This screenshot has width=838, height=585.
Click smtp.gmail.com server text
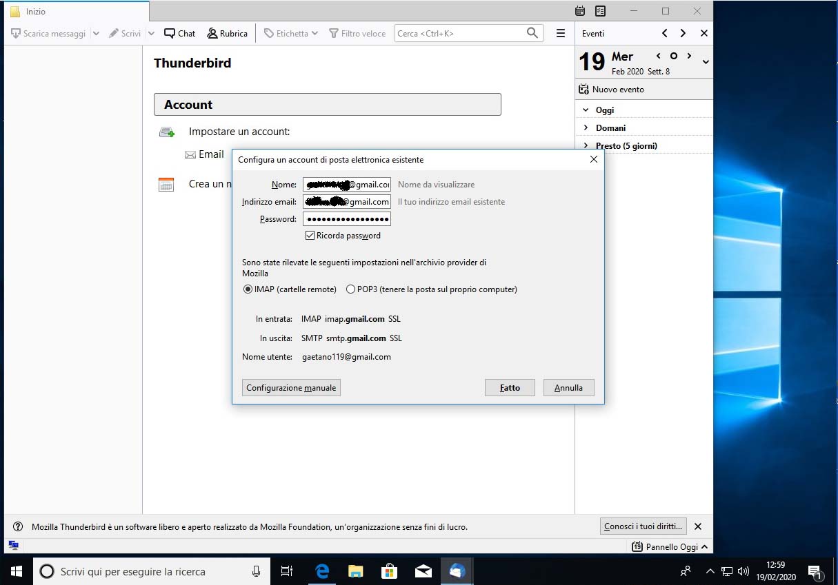point(356,338)
